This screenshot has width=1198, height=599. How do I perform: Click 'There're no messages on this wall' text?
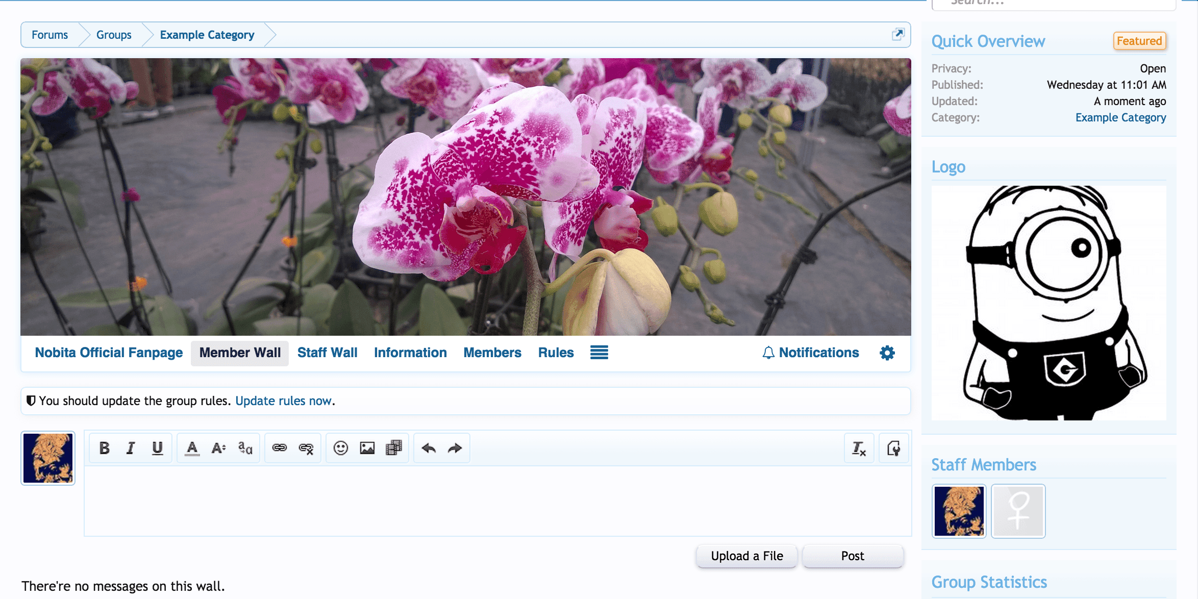(x=123, y=586)
